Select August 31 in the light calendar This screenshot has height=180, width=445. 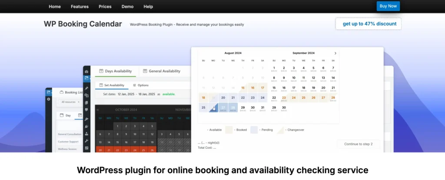click(262, 108)
